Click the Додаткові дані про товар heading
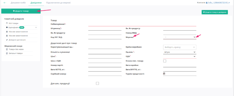234x96 pixels. pos(64,43)
